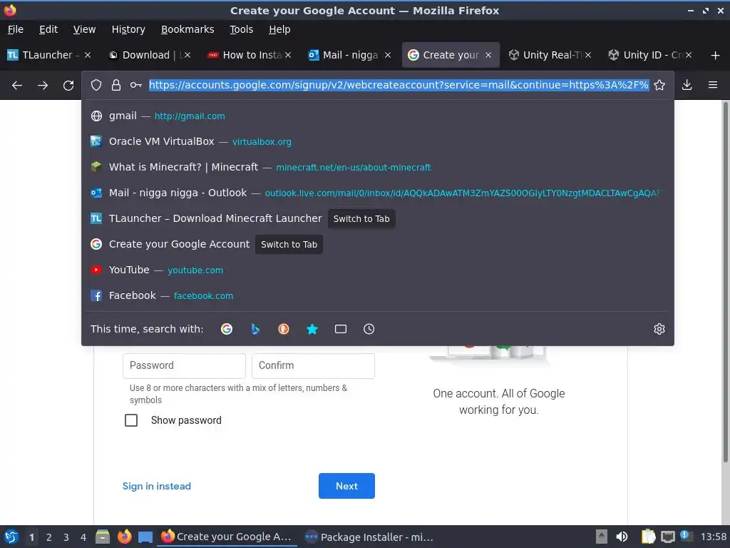Click the volume icon in system tray
This screenshot has height=548, width=730.
622,537
